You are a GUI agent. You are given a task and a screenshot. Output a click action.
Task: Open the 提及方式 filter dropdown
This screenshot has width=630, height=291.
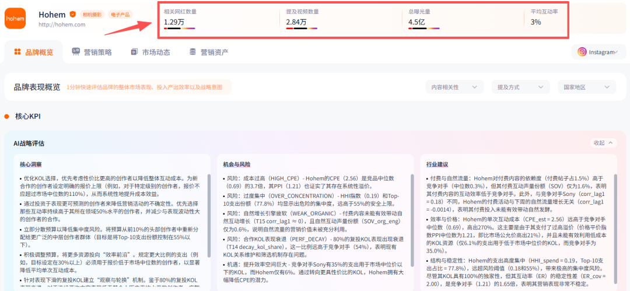tap(521, 87)
